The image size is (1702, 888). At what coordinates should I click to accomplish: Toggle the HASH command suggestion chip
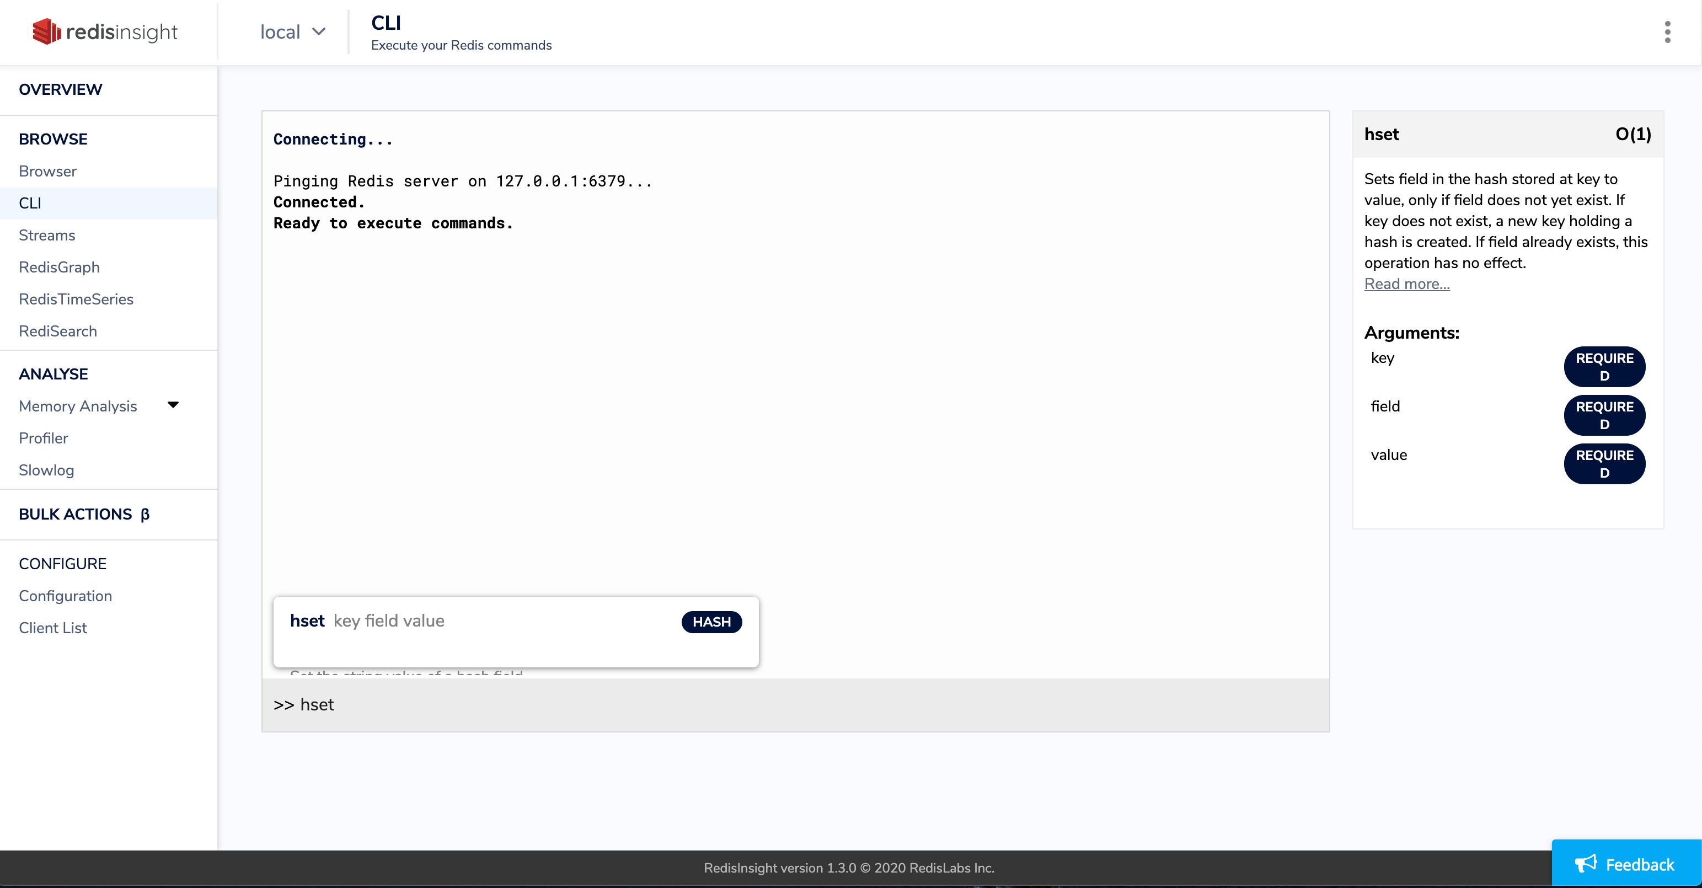pyautogui.click(x=711, y=621)
